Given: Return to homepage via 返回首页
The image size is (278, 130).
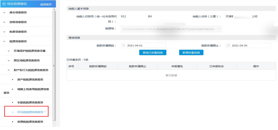Looking at the screenshot, I should tap(46, 4).
